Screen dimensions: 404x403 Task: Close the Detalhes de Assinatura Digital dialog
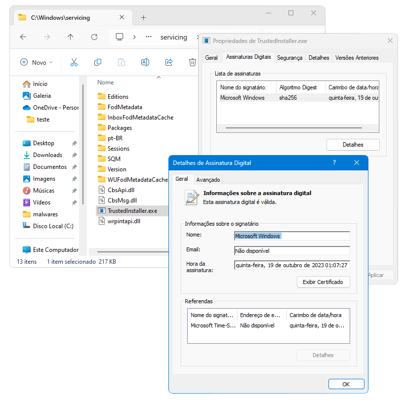coord(356,162)
